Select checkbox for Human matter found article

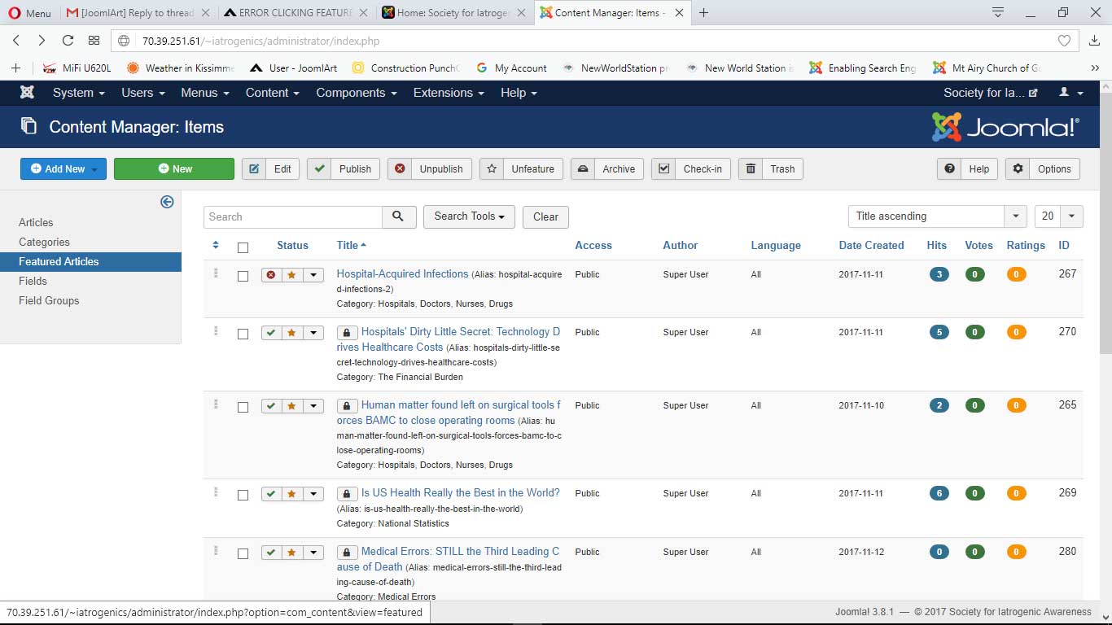click(x=243, y=407)
